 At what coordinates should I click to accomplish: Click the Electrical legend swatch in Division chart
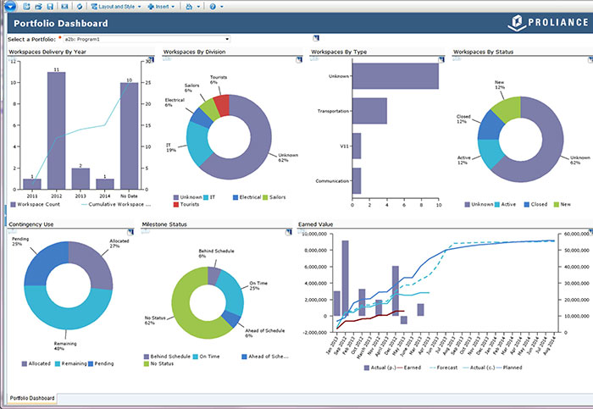pyautogui.click(x=236, y=197)
